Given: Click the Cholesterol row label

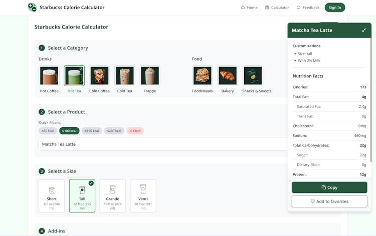Looking at the screenshot, I should [x=303, y=126].
